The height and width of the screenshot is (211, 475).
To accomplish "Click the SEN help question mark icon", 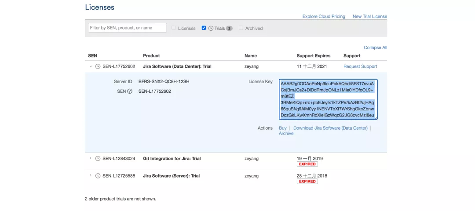I will 130,91.
